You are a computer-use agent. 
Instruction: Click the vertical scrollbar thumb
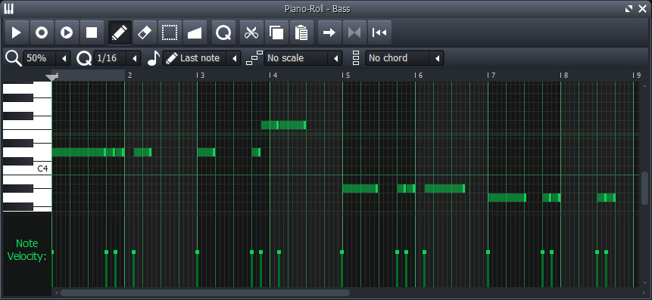[x=645, y=187]
